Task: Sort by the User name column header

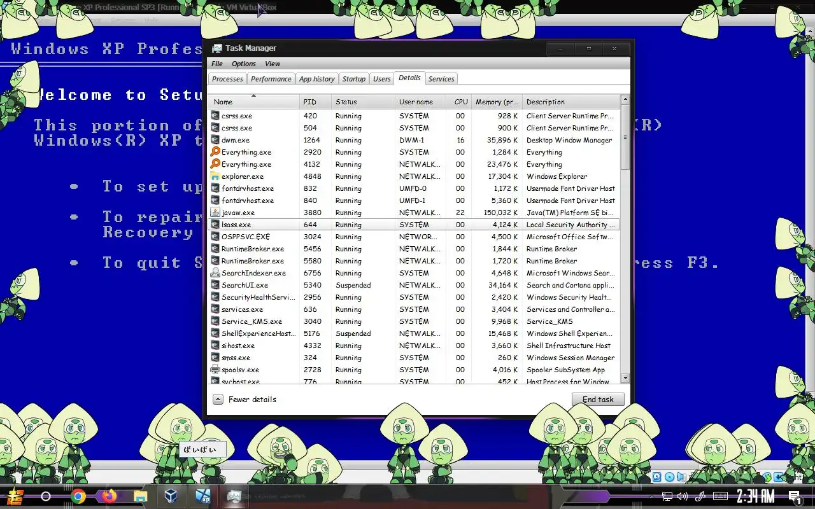Action: [x=420, y=102]
